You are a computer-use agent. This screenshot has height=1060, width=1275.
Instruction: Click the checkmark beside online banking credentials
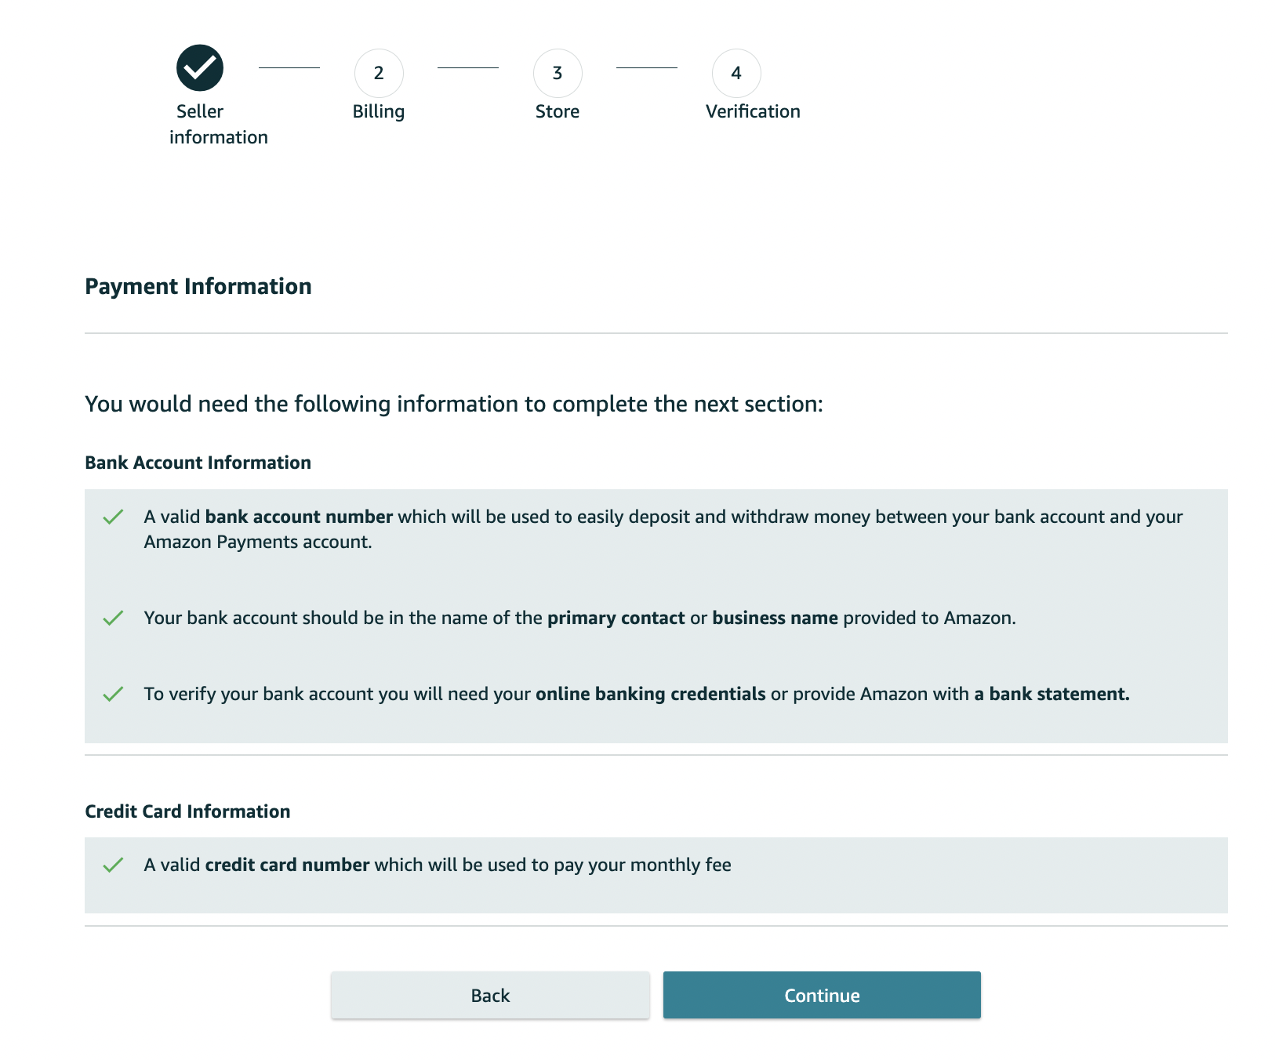[114, 694]
